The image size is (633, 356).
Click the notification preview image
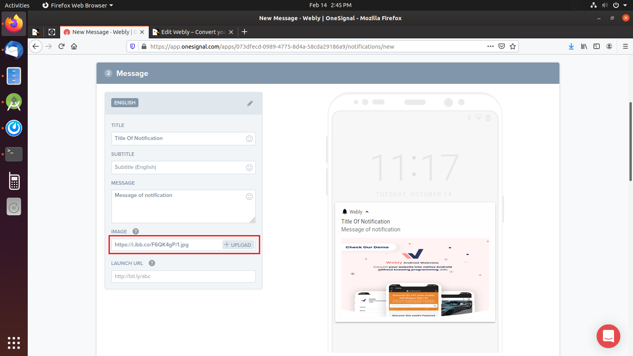coord(415,277)
